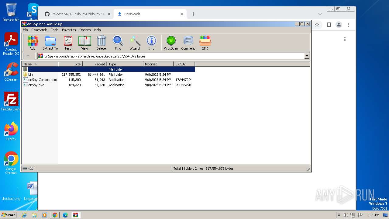This screenshot has height=219, width=389.
Task: Open the View toolbar icon
Action: pyautogui.click(x=84, y=43)
